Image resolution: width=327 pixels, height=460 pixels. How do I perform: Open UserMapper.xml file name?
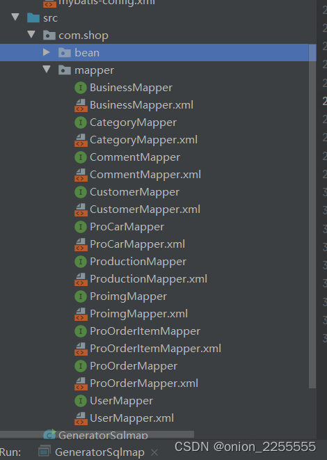point(132,418)
